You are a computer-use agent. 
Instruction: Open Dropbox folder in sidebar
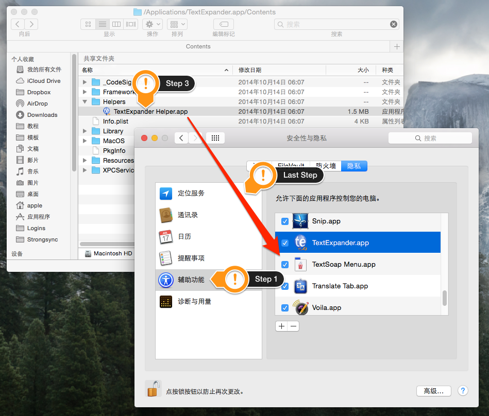(39, 92)
